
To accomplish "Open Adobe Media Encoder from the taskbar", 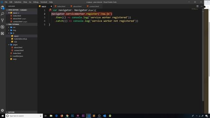I will [x=78, y=116].
